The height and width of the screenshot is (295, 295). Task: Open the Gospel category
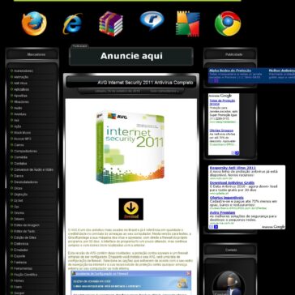(19, 293)
